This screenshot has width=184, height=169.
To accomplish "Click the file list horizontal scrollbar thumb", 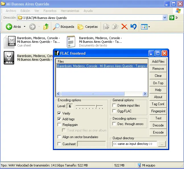I will click(93, 94).
